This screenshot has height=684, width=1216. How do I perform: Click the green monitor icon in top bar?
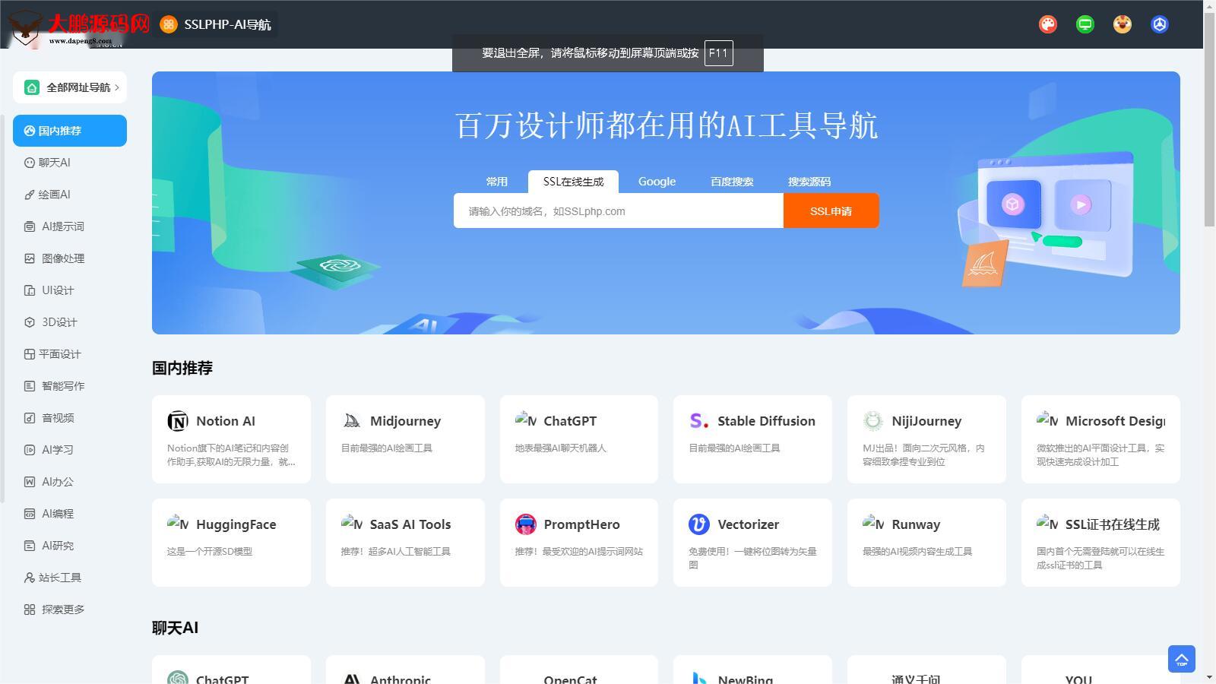(x=1085, y=24)
